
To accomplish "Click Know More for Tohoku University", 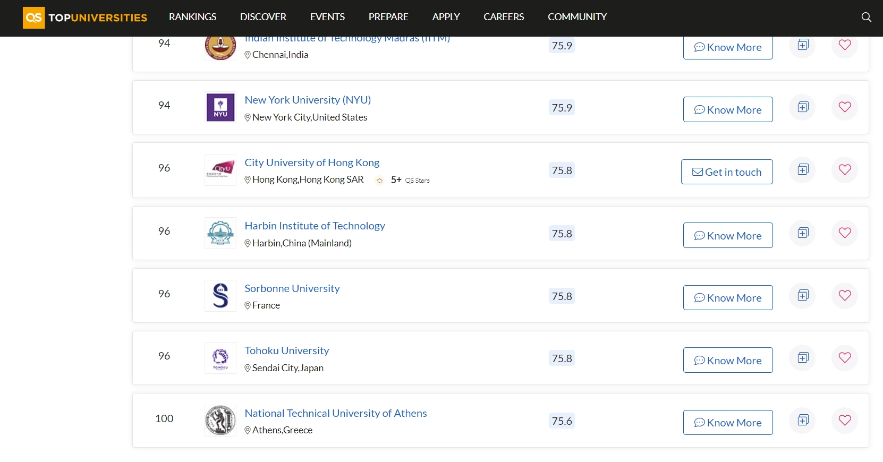I will click(x=728, y=360).
